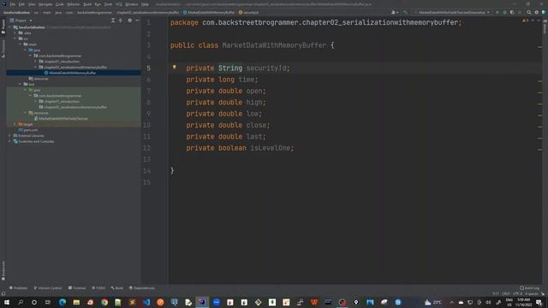Viewport: 548px width, 308px height.
Task: Change UTF-8 file encoding in status bar
Action: [x=517, y=294]
